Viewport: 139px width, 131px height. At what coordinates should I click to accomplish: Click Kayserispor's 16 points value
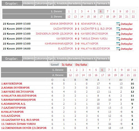click(x=132, y=84)
